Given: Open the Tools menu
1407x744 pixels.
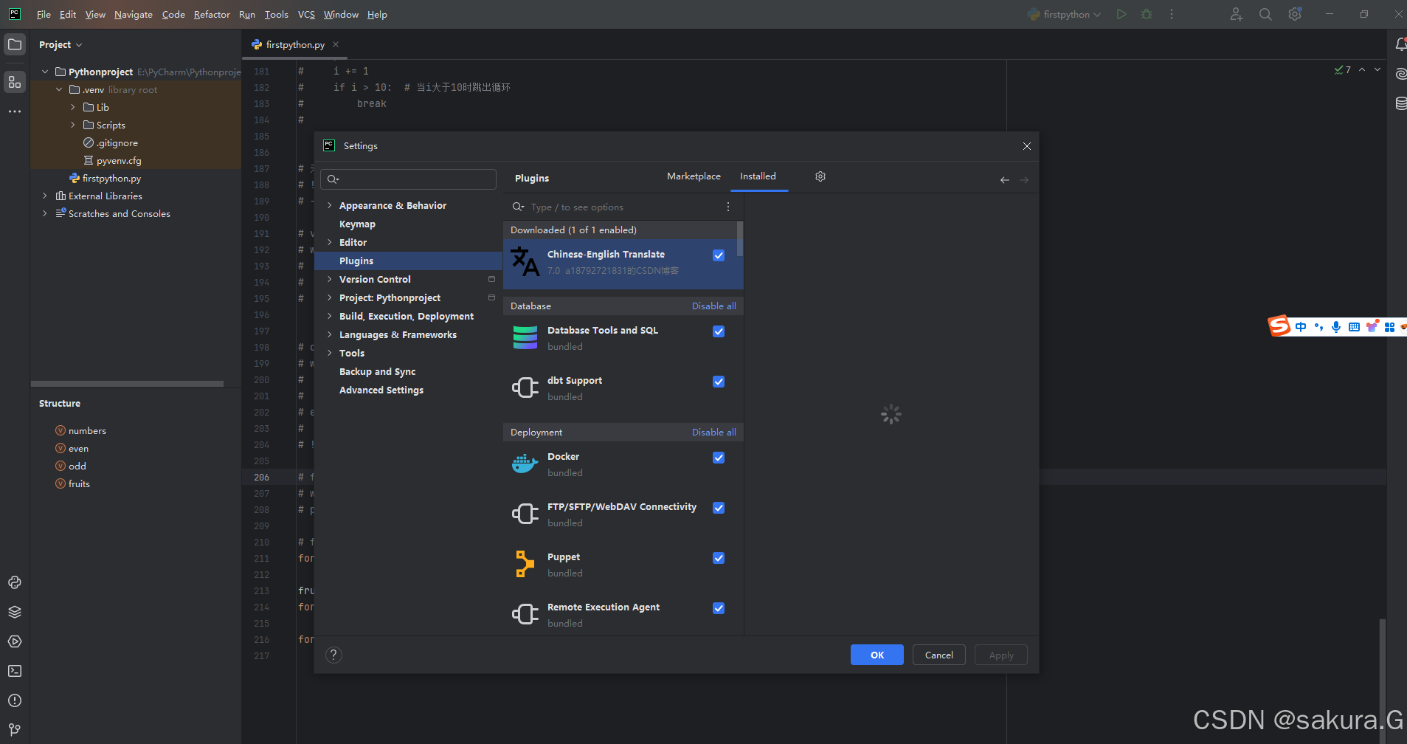Looking at the screenshot, I should tap(277, 14).
